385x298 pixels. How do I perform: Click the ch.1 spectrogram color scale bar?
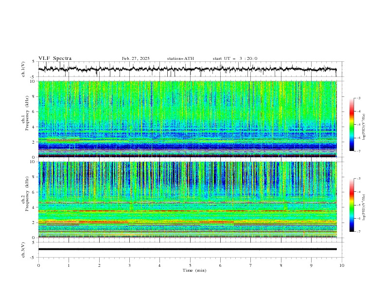[351, 125]
